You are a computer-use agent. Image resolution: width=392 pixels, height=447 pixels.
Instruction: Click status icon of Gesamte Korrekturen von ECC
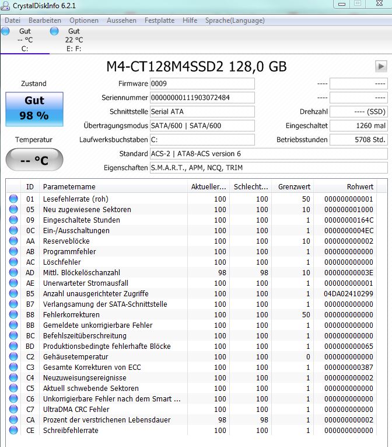tap(13, 367)
